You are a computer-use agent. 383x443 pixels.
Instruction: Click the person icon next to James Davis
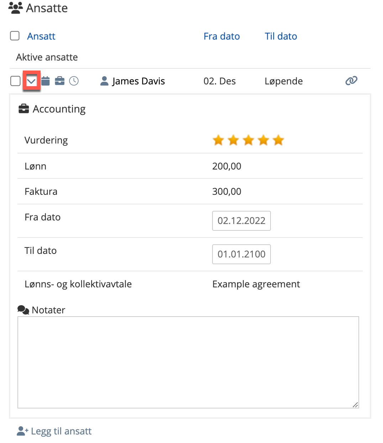pos(104,81)
